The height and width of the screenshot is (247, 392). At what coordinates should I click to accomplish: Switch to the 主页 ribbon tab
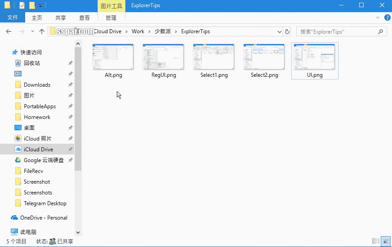point(37,18)
